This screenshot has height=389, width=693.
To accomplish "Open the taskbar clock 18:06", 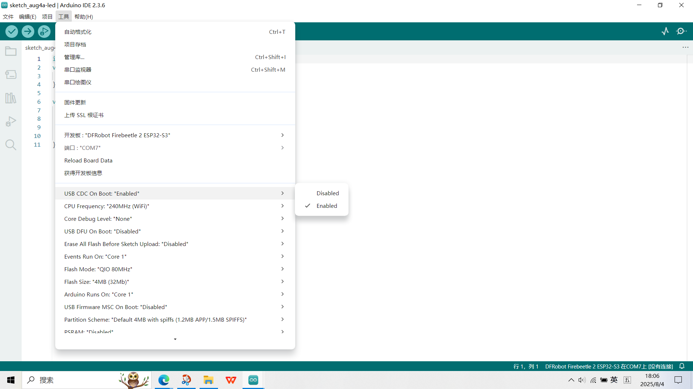I will coord(652,380).
